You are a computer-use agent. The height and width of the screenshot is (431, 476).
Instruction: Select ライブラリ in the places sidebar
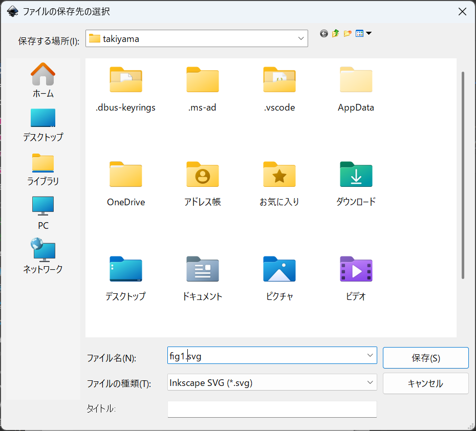pyautogui.click(x=43, y=169)
